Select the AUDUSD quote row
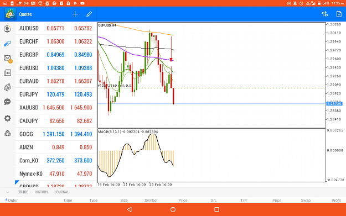 (56, 28)
